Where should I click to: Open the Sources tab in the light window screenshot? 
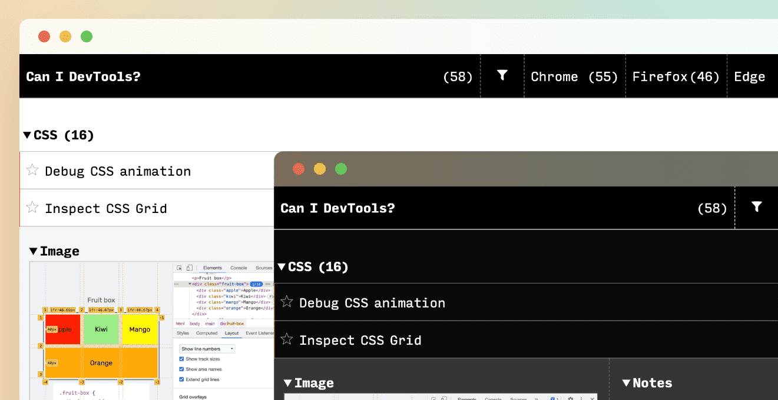click(x=264, y=268)
